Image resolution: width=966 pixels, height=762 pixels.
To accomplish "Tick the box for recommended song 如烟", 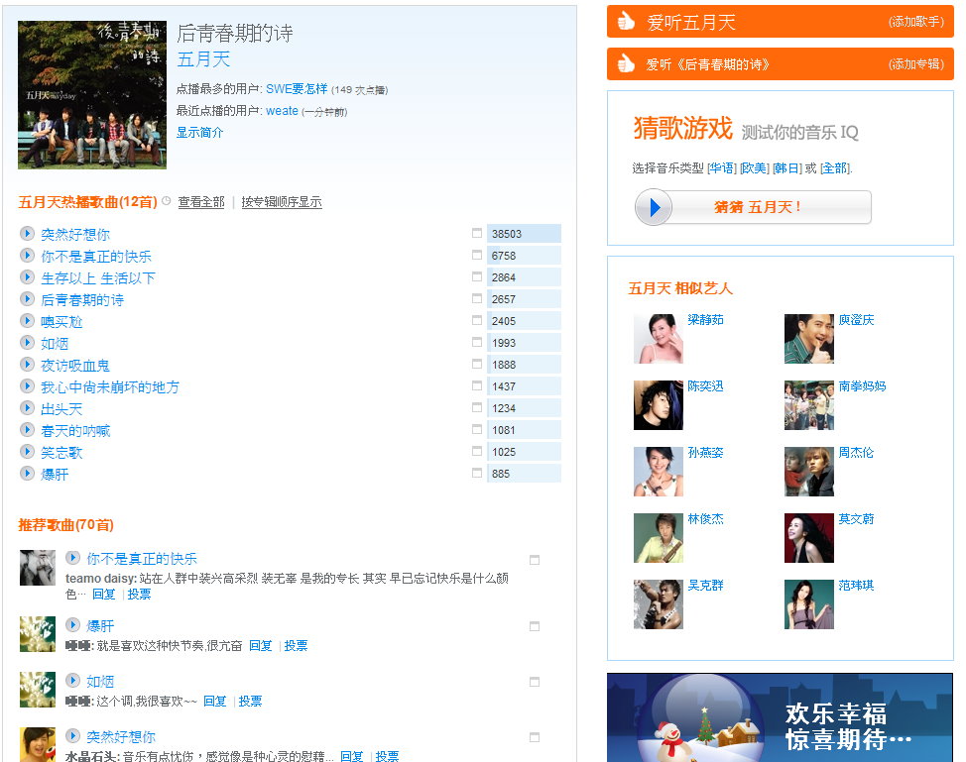I will 535,682.
